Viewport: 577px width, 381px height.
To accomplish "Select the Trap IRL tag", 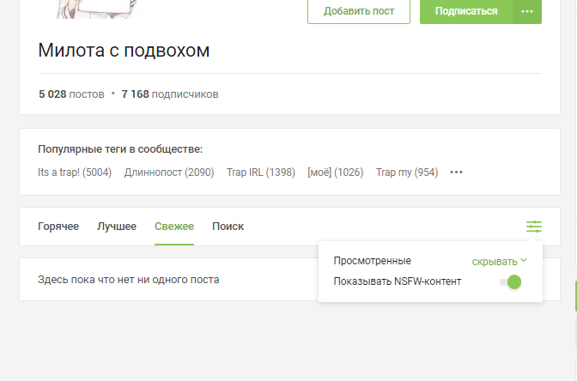I will coord(260,172).
